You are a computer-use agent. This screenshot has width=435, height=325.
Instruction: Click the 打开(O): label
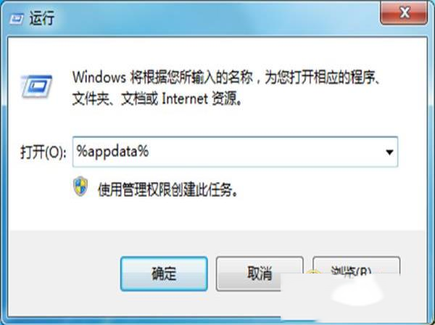click(43, 152)
